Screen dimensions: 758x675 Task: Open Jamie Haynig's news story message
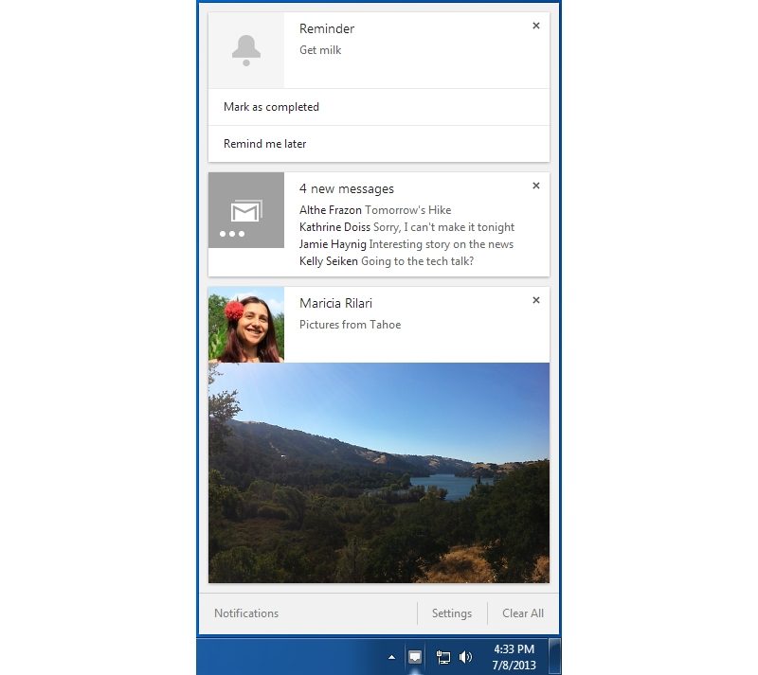pos(406,244)
